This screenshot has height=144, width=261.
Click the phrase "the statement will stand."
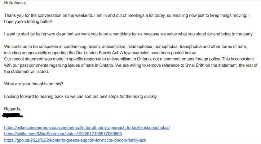26,72
